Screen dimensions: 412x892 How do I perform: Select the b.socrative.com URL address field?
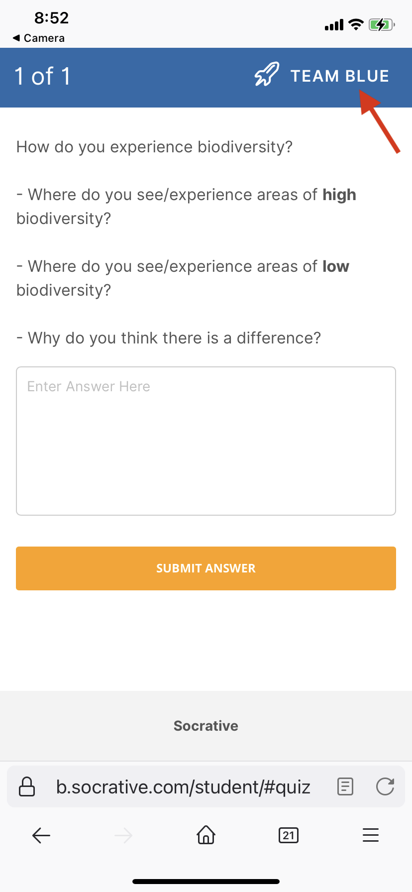tap(183, 787)
